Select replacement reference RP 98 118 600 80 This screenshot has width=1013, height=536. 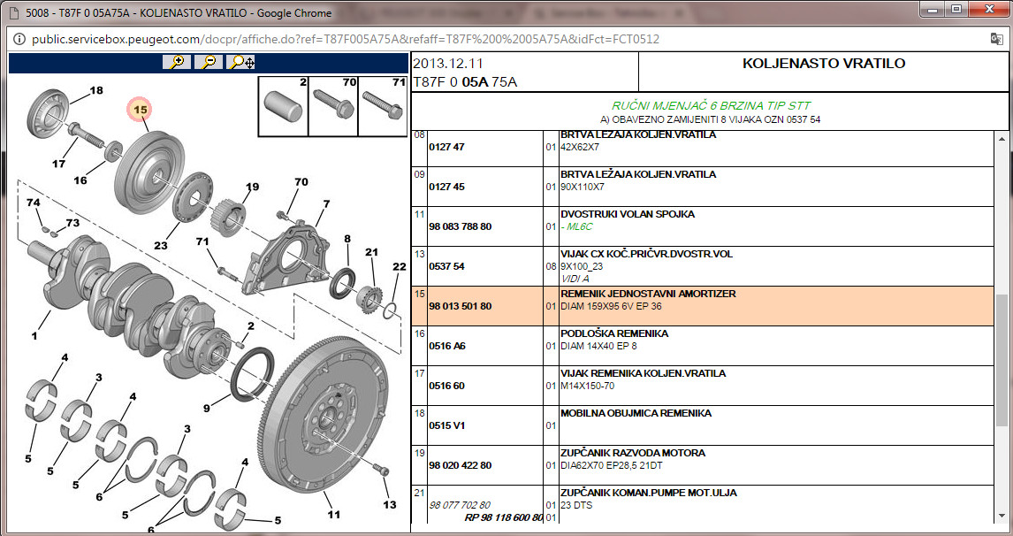pos(503,518)
